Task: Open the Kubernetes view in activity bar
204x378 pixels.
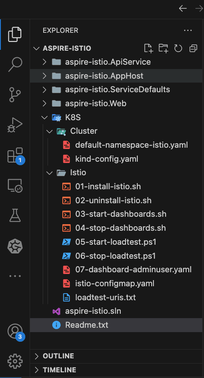Action: click(15, 246)
